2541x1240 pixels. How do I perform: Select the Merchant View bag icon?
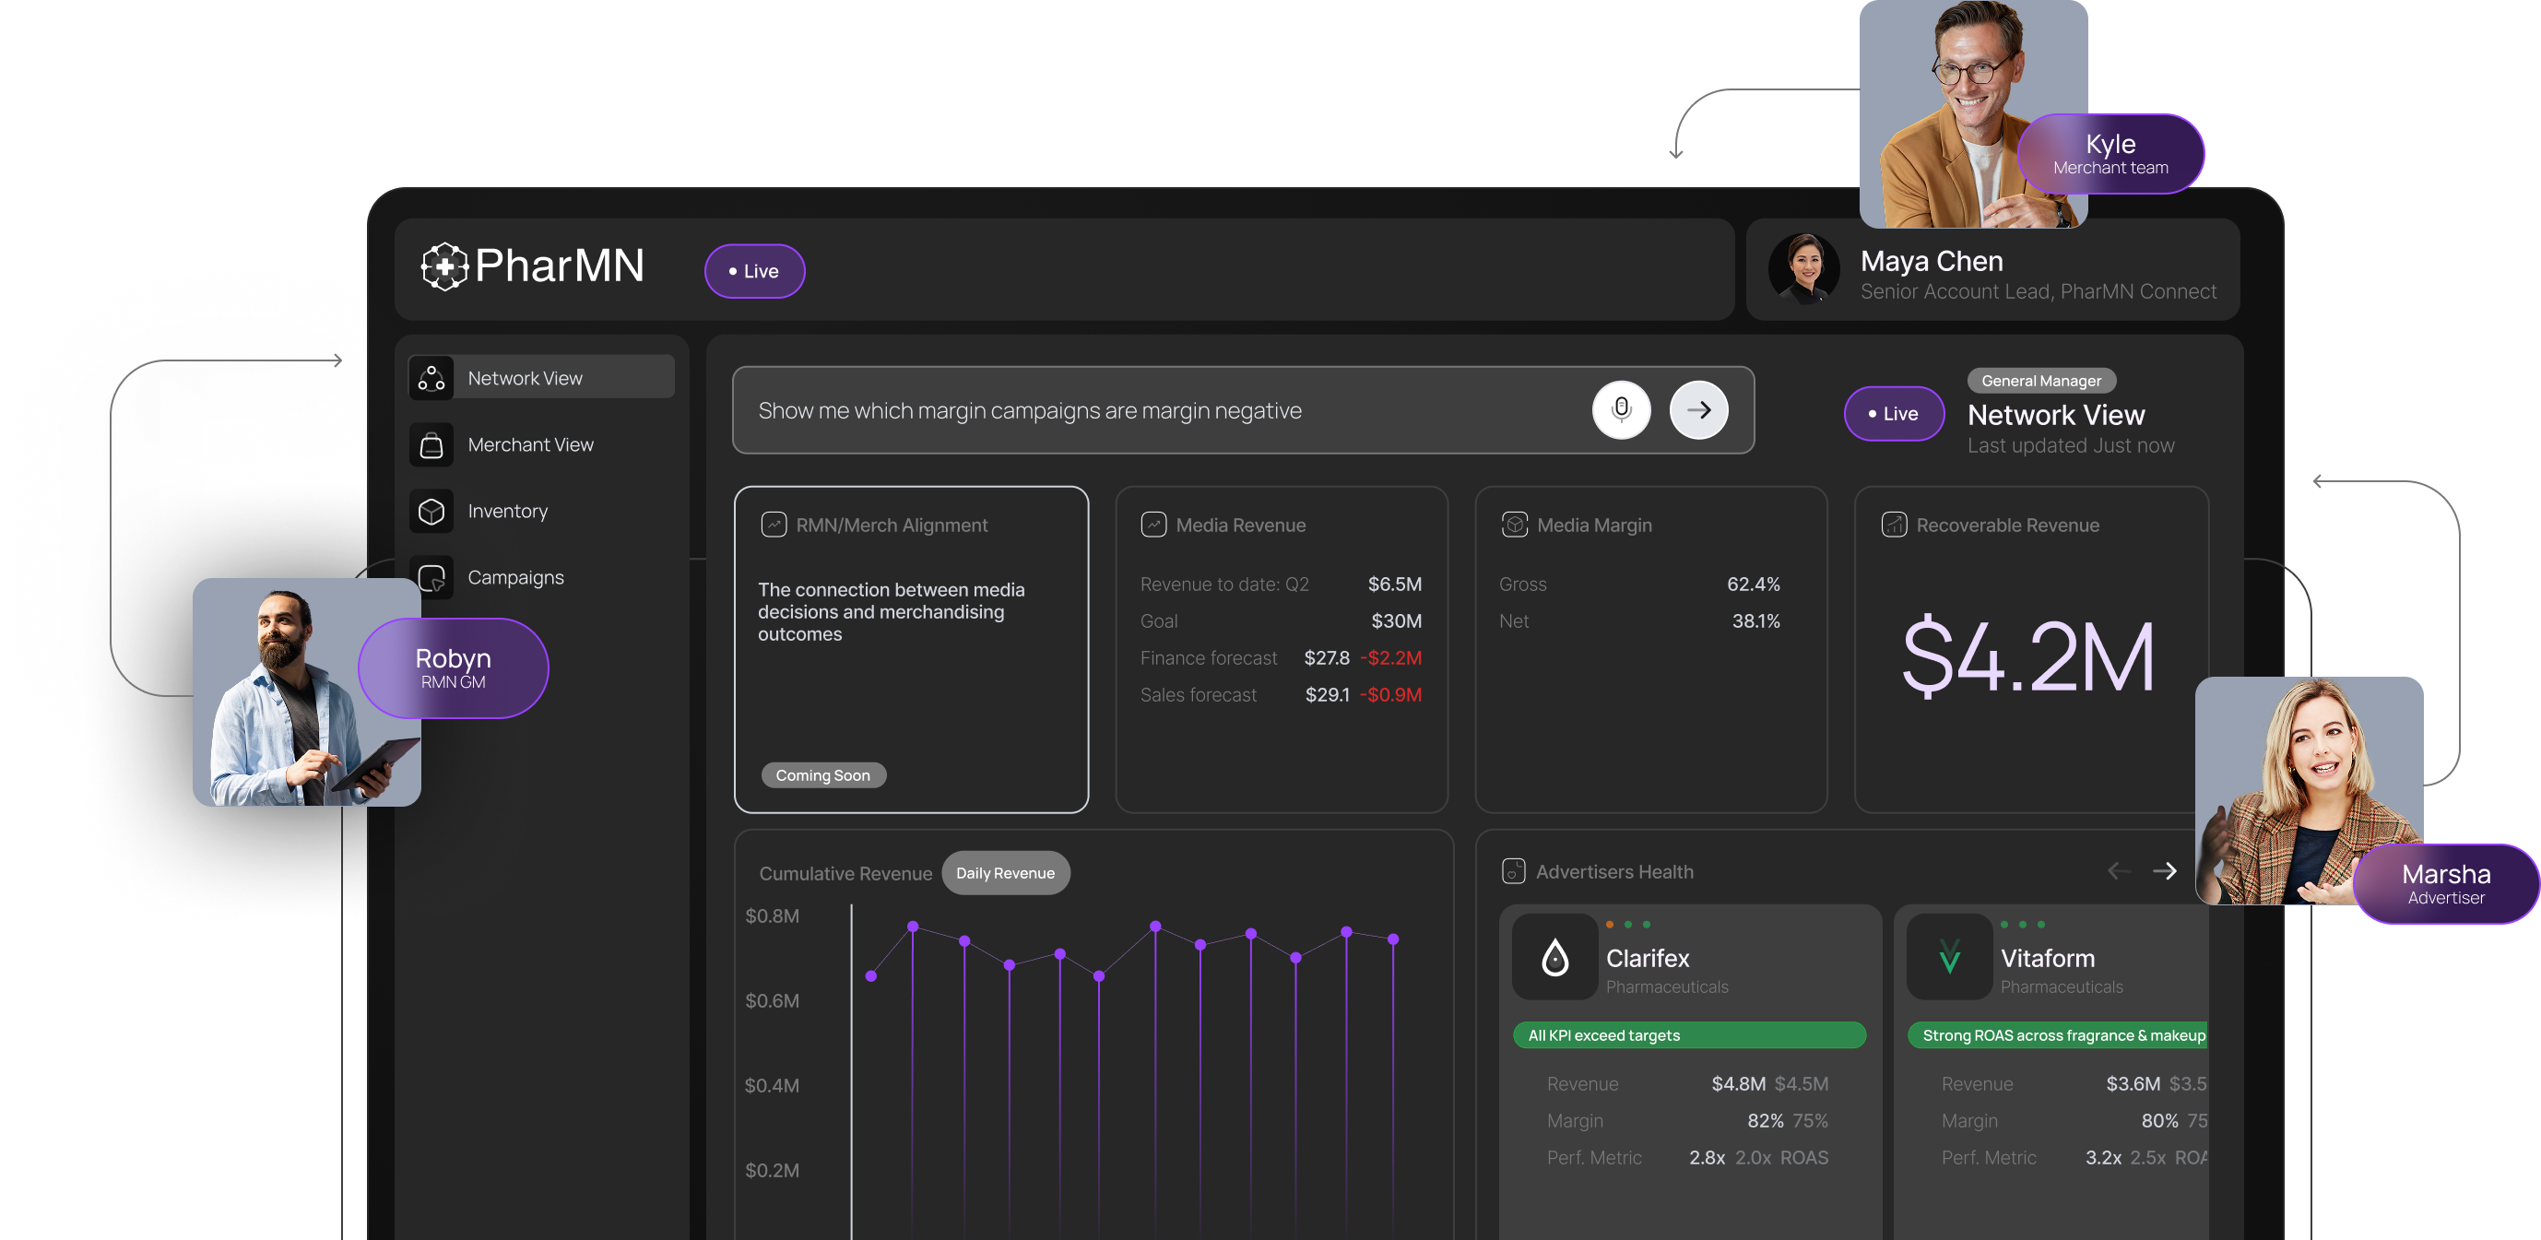click(431, 445)
